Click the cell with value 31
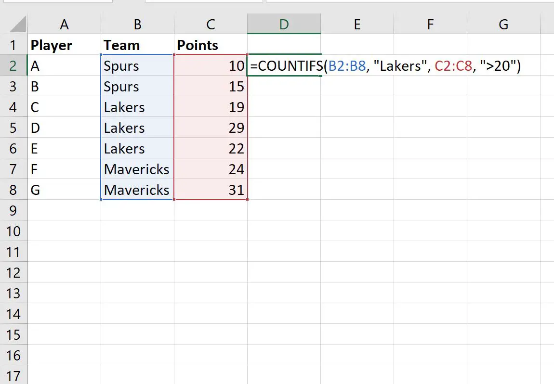 [211, 190]
